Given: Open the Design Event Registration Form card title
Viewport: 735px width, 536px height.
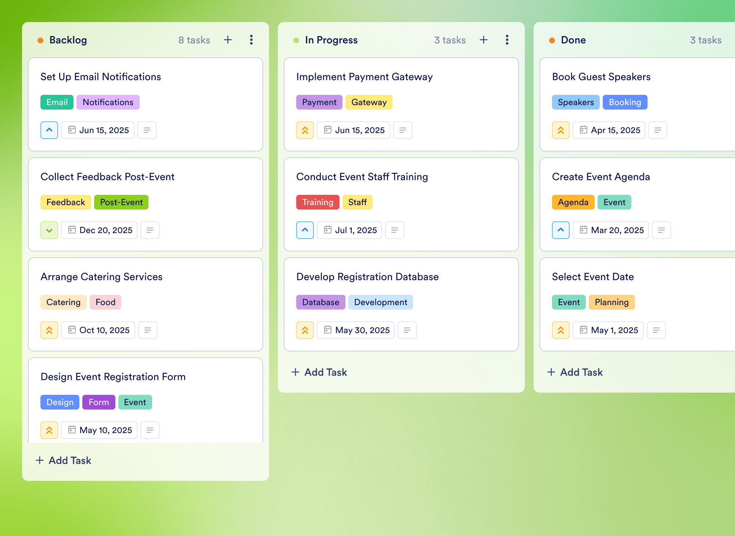Looking at the screenshot, I should tap(113, 376).
